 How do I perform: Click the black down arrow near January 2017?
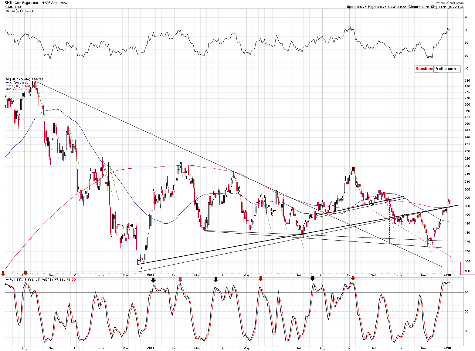pos(153,280)
